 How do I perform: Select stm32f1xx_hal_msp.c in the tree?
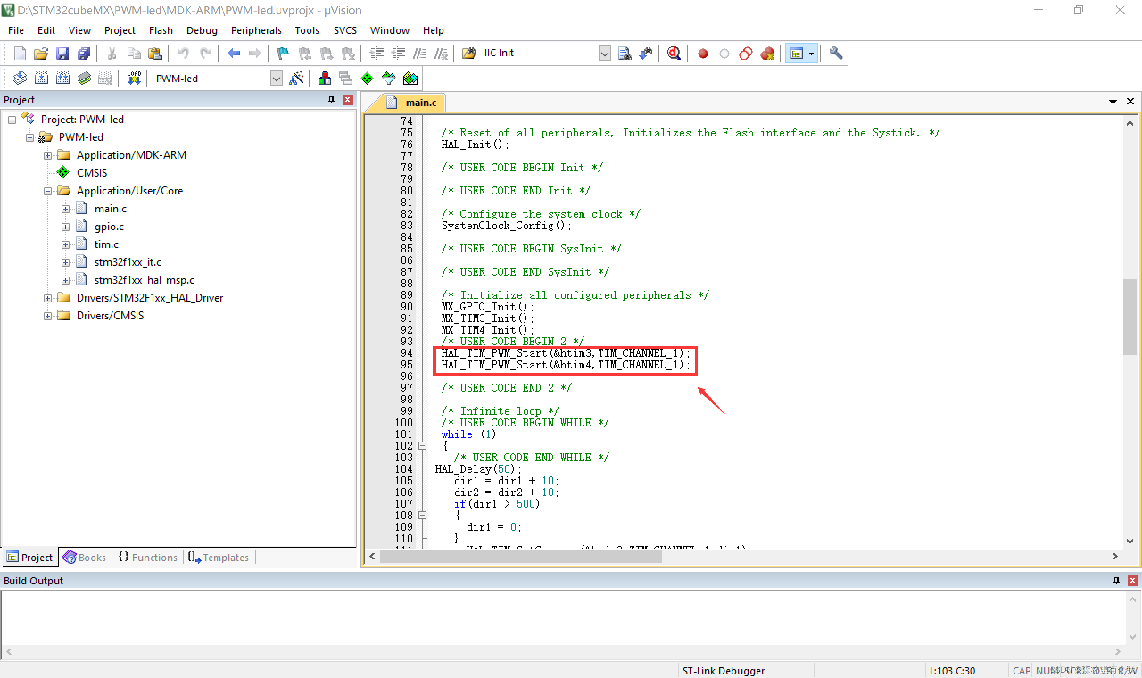coord(144,280)
